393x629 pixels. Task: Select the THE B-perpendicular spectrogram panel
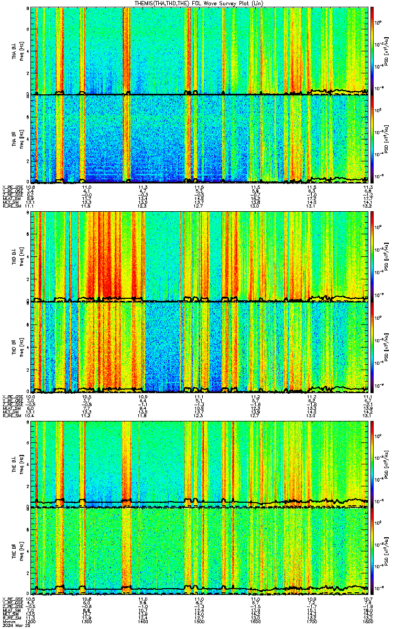(200, 464)
